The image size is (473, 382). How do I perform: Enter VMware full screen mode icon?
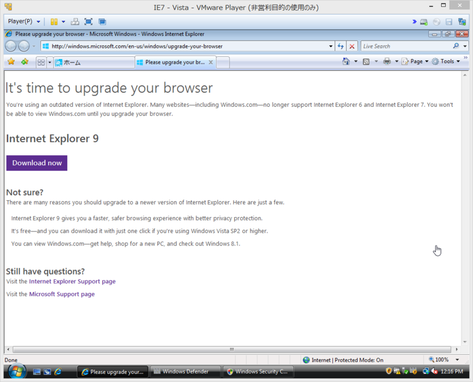click(88, 22)
